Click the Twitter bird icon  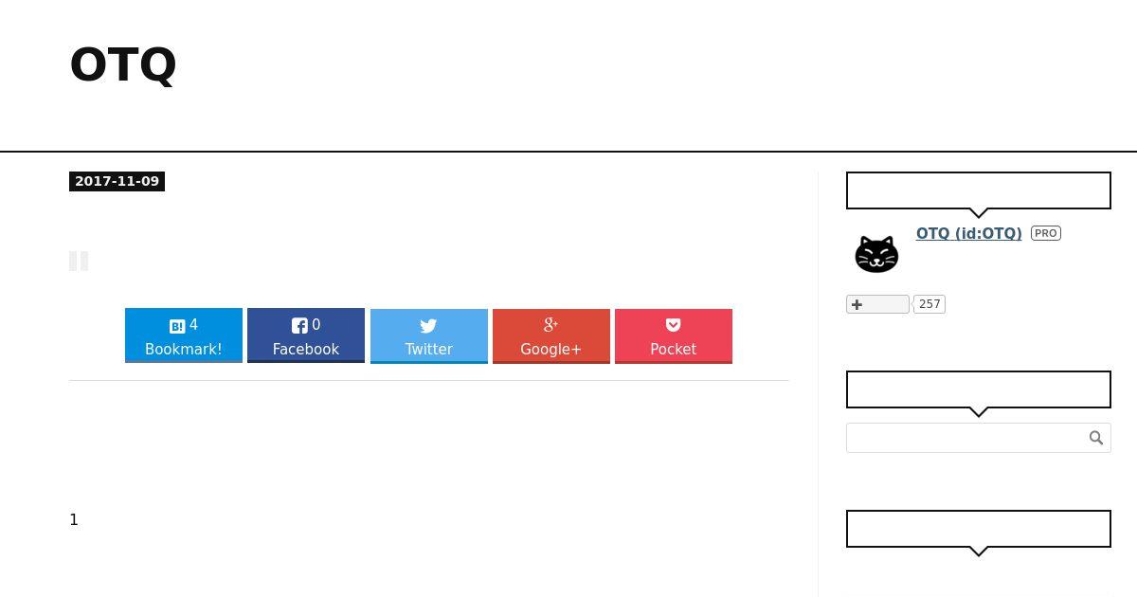[428, 326]
